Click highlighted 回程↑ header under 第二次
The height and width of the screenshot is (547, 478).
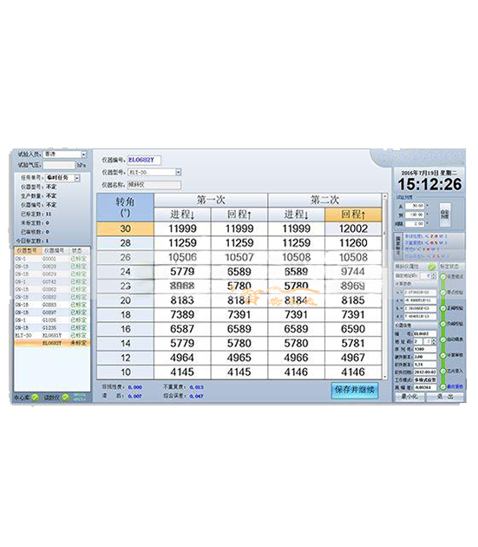click(x=353, y=214)
